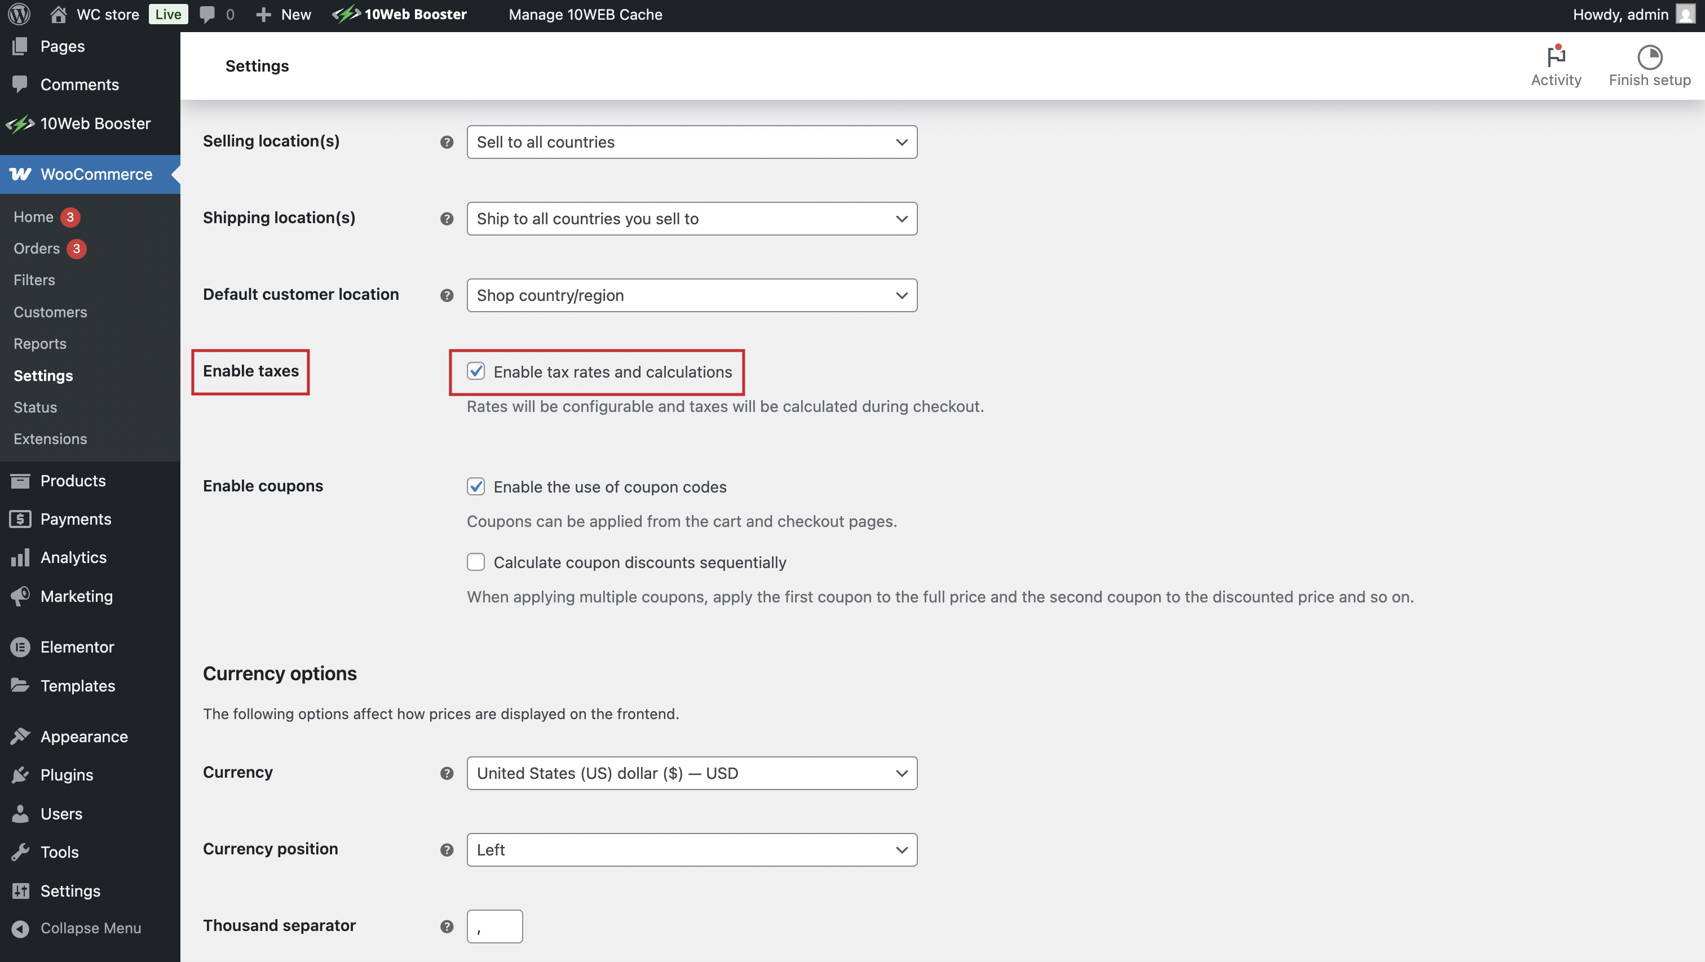Screen dimensions: 1705x962
Task: Click New in the admin bar
Action: [x=295, y=14]
